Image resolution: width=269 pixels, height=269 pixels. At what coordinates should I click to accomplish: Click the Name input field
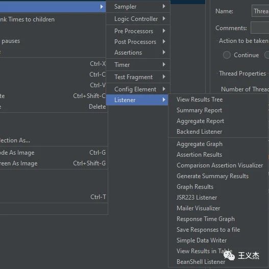[260, 11]
